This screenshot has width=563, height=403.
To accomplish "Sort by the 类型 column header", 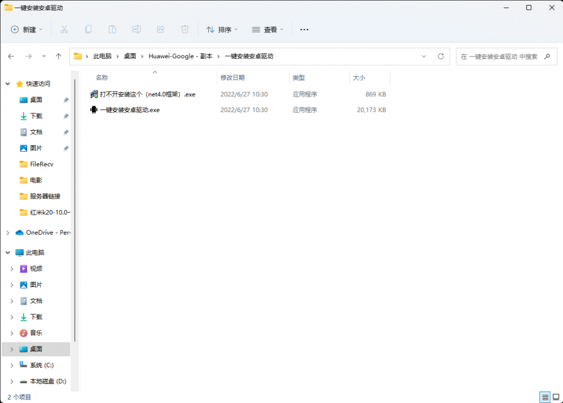I will [299, 78].
